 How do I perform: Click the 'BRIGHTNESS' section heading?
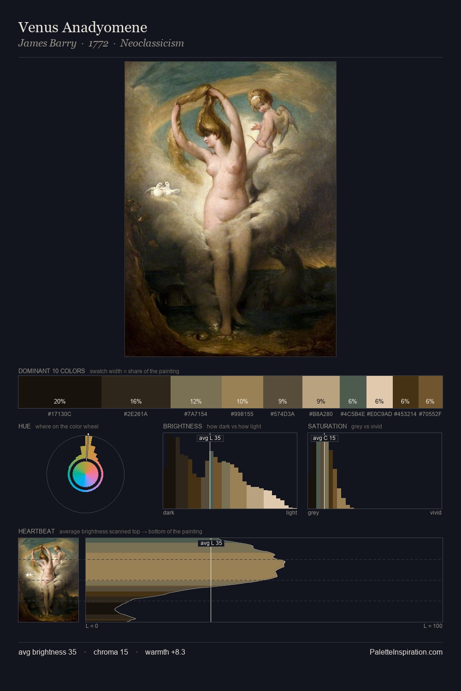click(x=183, y=426)
